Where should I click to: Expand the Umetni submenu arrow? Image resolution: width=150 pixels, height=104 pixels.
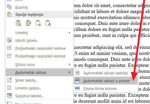click(x=69, y=33)
